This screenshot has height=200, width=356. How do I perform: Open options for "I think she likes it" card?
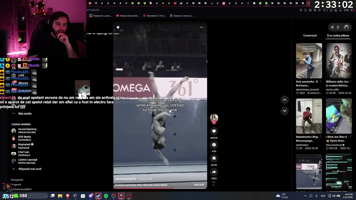[350, 137]
